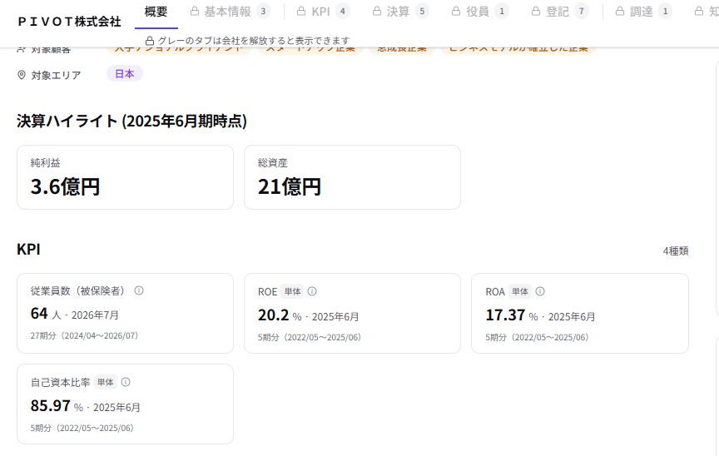
Task: Open the 総資産 21億円 card
Action: click(x=352, y=177)
